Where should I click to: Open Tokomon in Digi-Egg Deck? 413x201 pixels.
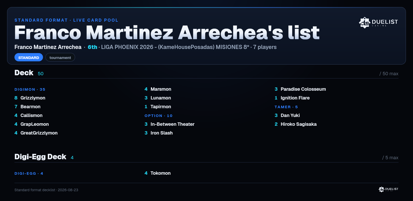158,173
